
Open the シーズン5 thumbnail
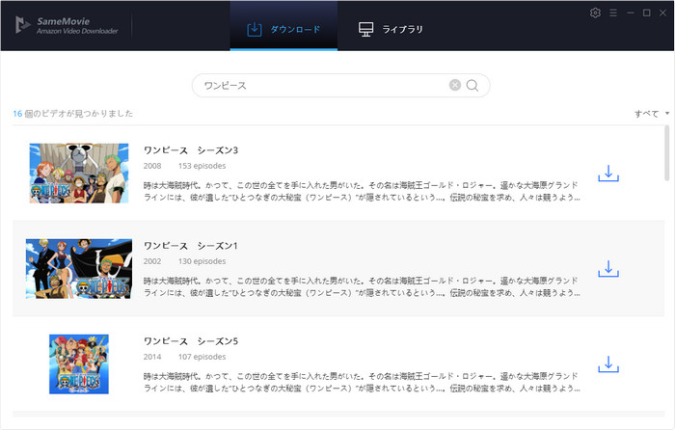(x=79, y=364)
